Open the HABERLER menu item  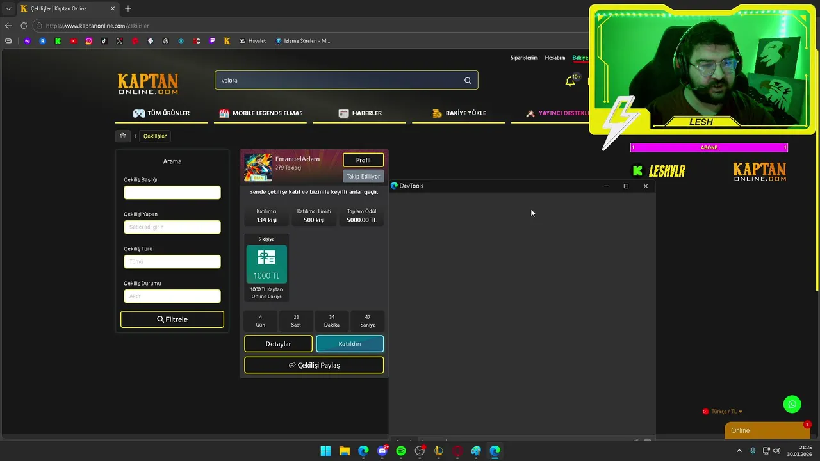click(x=360, y=113)
